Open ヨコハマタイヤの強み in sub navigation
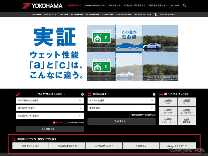Screen dimensions: 208x156 [123, 14]
